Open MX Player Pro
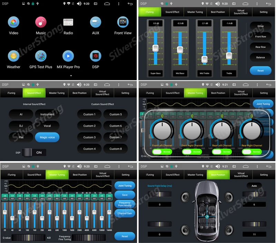276x243 pixels. pos(68,56)
